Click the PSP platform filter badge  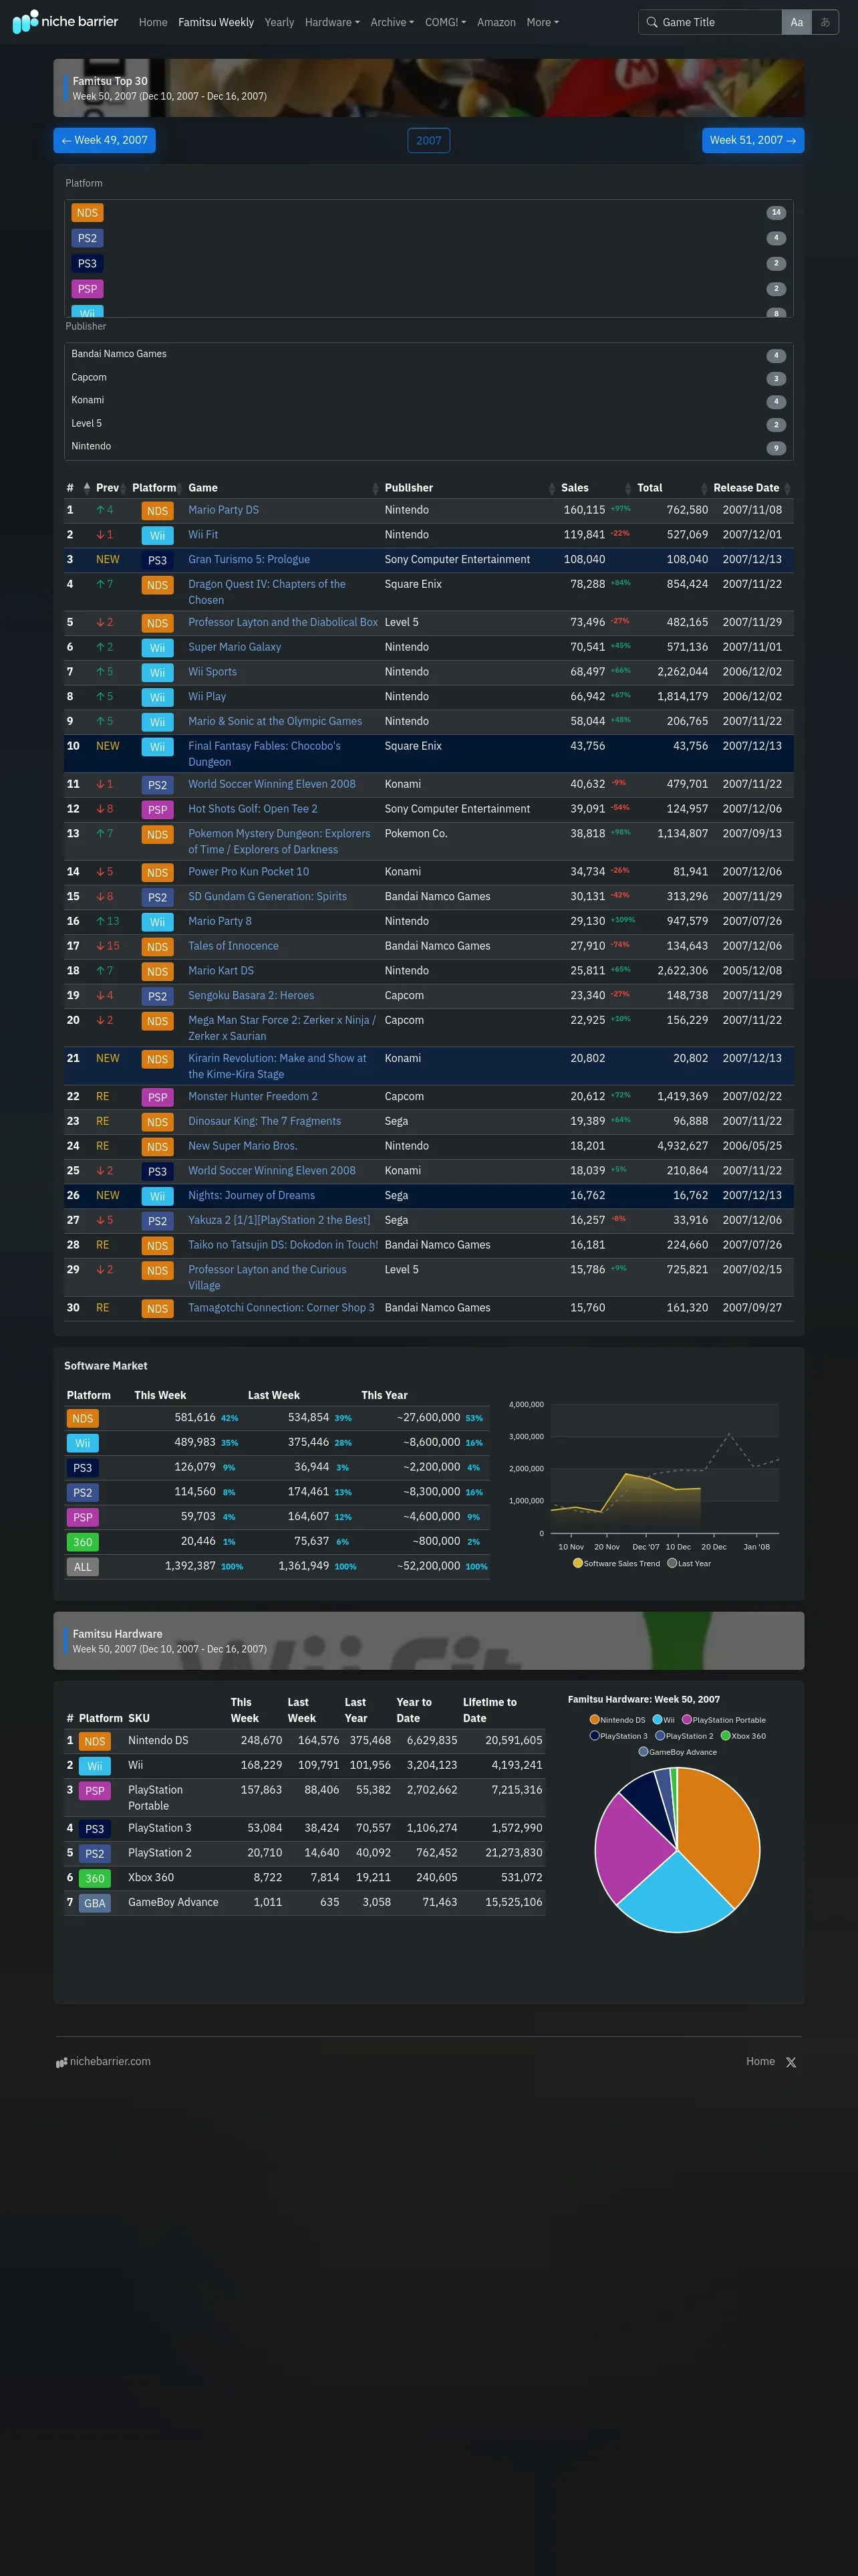87,289
